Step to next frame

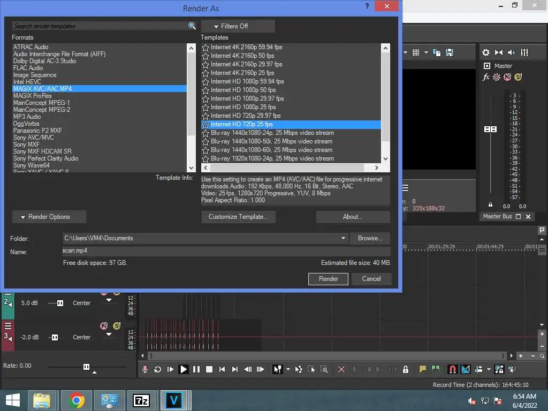(x=261, y=369)
